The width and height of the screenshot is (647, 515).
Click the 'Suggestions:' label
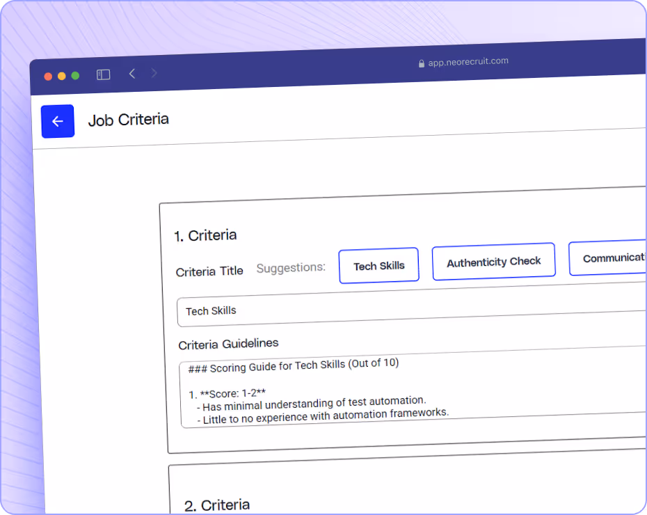pos(291,268)
